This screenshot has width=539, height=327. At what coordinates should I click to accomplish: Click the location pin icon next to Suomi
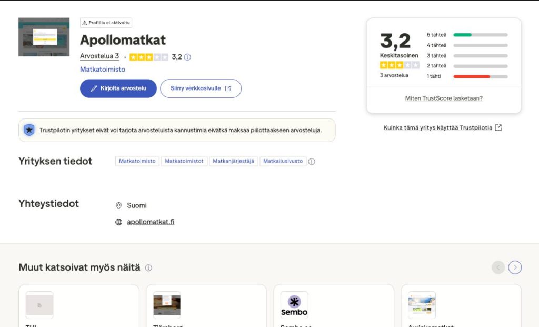tap(118, 205)
